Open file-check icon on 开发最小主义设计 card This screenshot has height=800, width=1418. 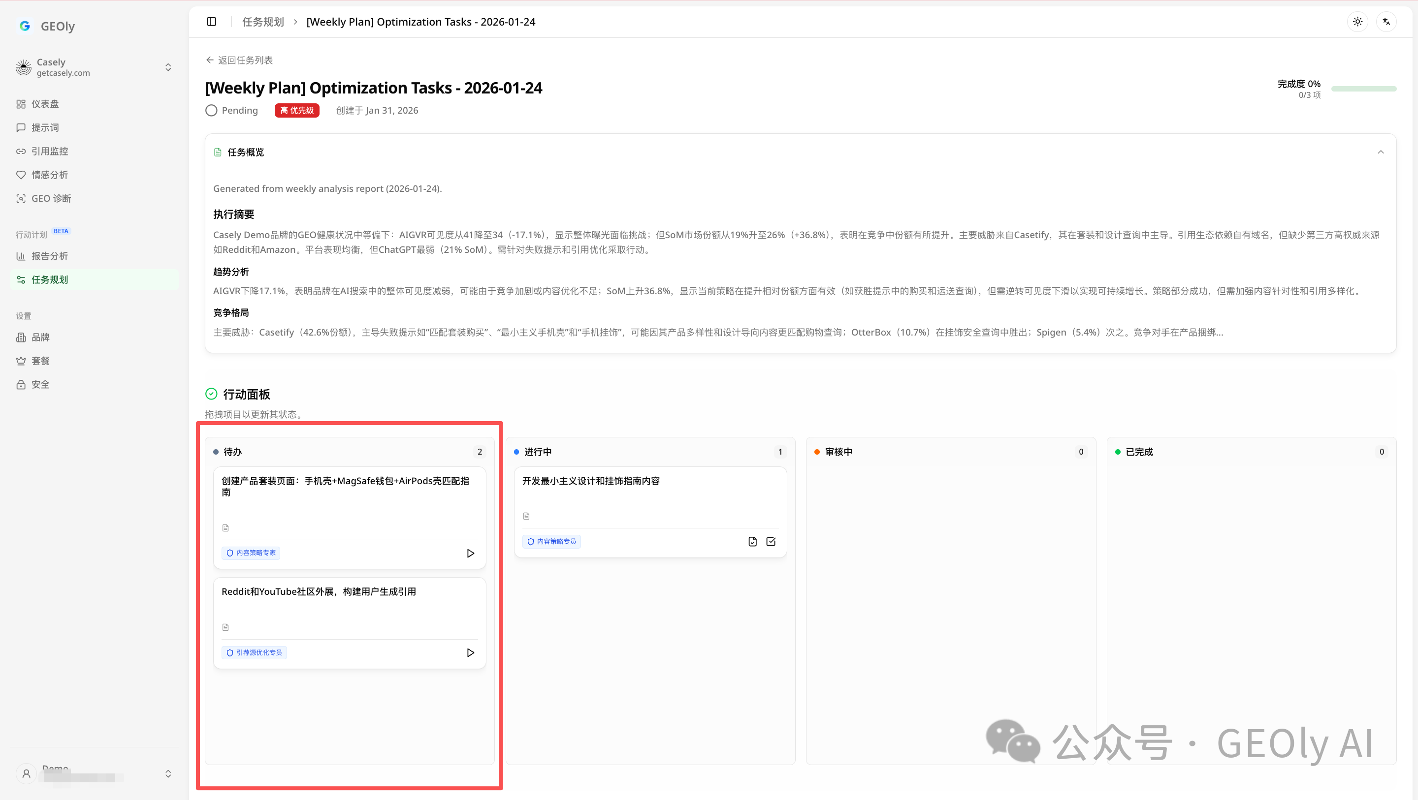(752, 541)
